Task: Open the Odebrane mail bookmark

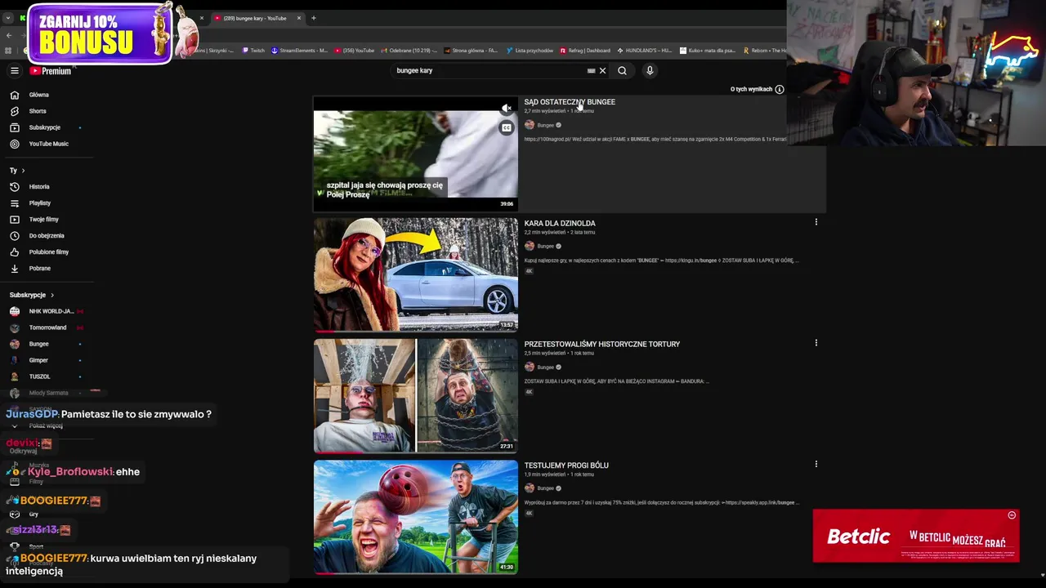Action: [x=409, y=51]
